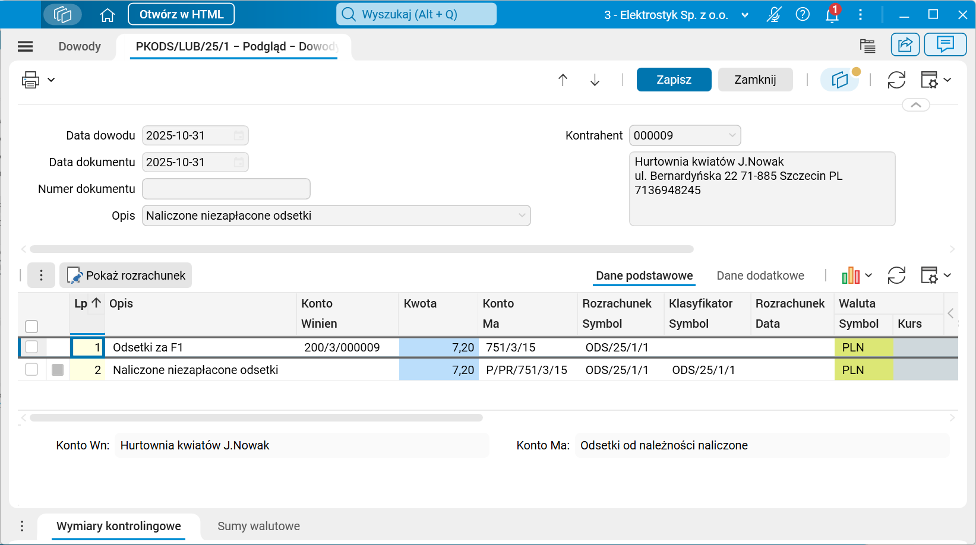The width and height of the screenshot is (976, 545).
Task: Open table column settings icon
Action: pos(929,275)
